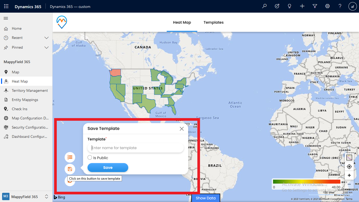Switch to the Templates tab
Image resolution: width=359 pixels, height=202 pixels.
(213, 22)
